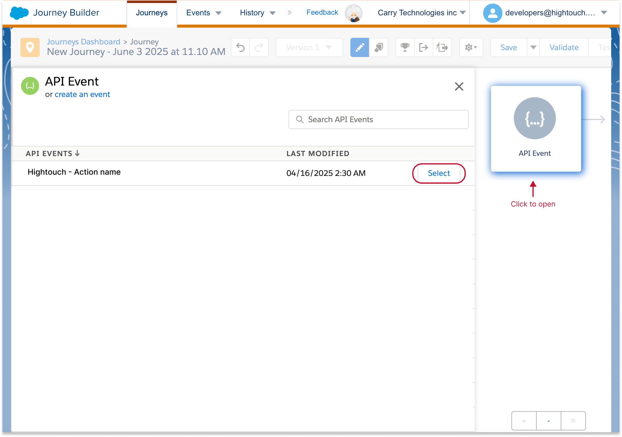
Task: Click the exit criteria icon
Action: coord(423,47)
